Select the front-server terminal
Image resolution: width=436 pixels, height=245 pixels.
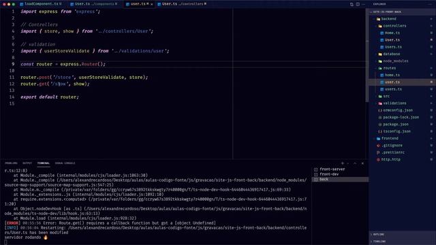pos(341,169)
